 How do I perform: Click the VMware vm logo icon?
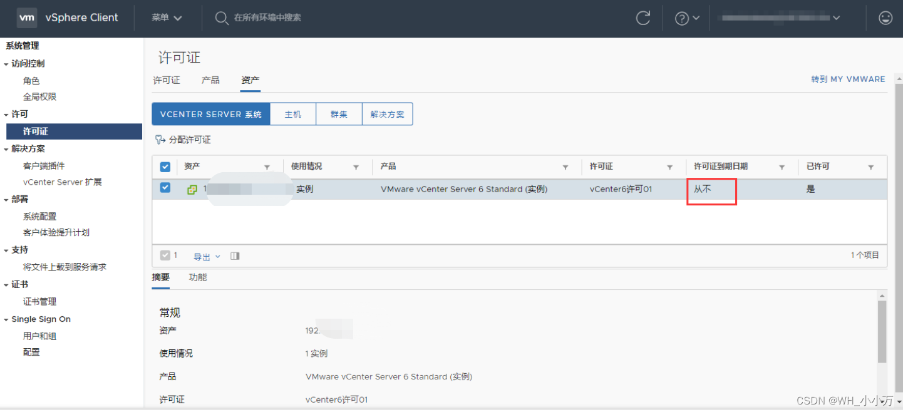[x=26, y=18]
